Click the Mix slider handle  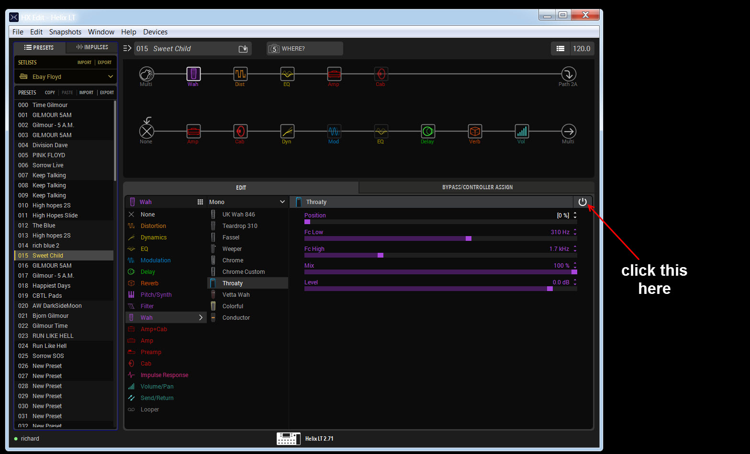(574, 272)
